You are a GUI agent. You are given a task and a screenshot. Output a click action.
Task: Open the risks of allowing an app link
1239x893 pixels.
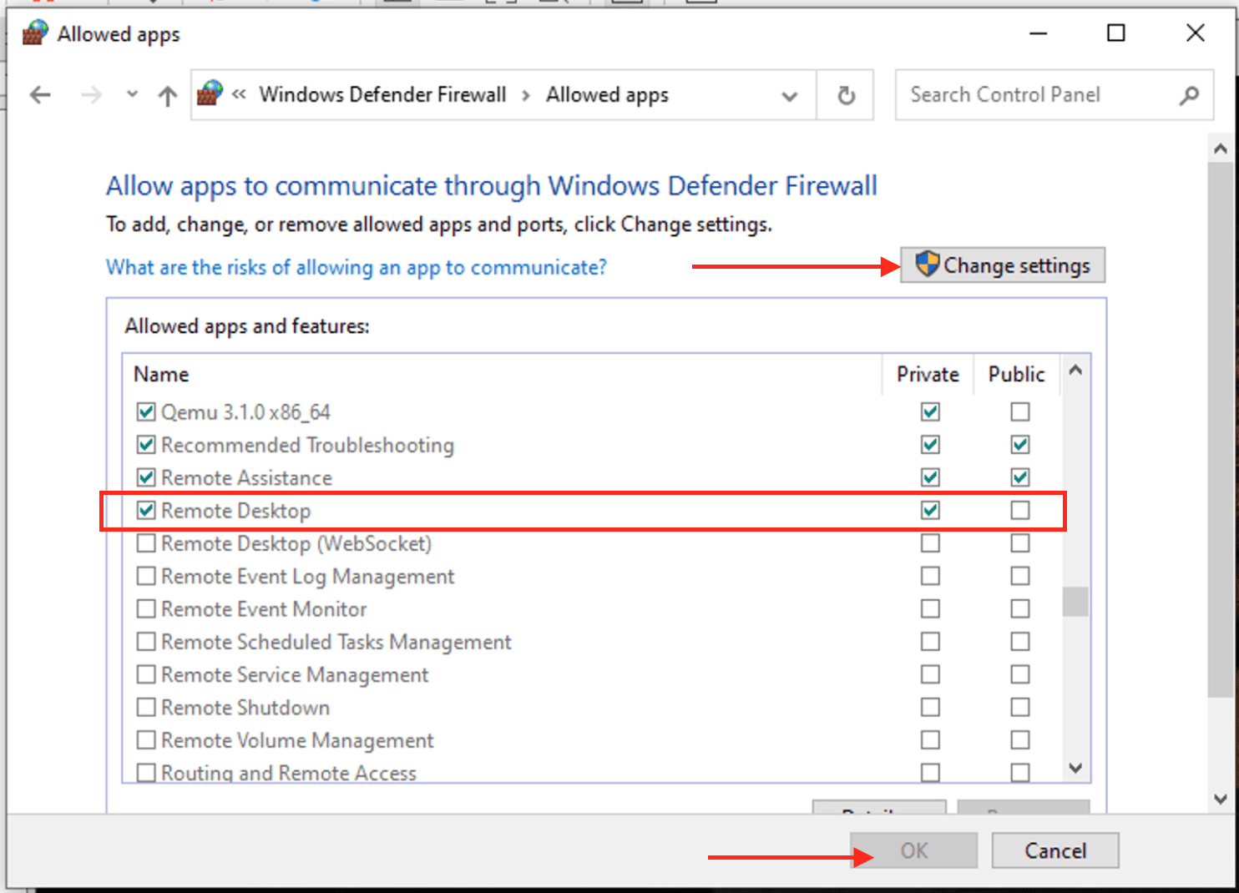(356, 267)
